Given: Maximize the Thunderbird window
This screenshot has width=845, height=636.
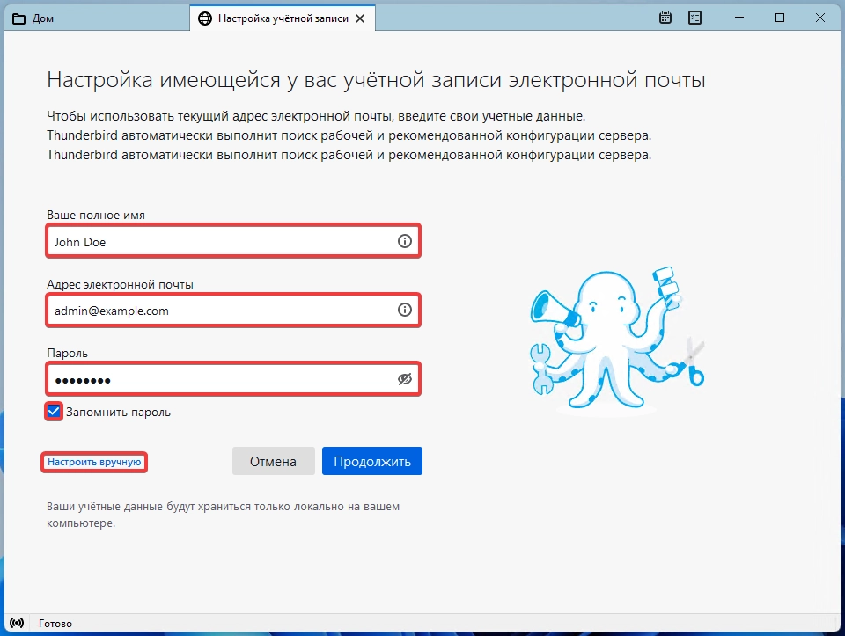Looking at the screenshot, I should coord(779,18).
